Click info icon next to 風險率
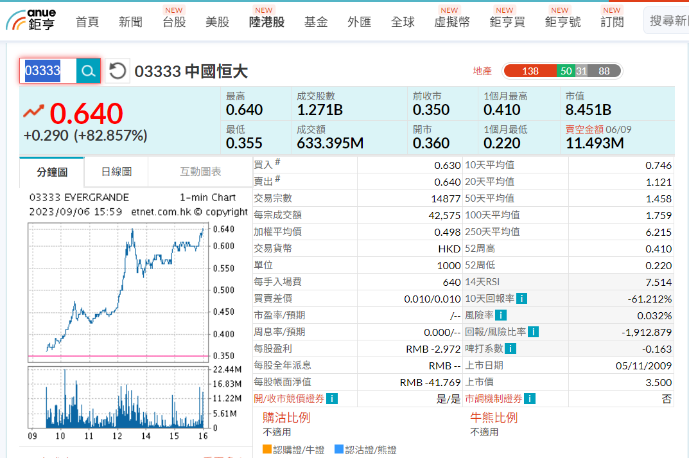Image resolution: width=689 pixels, height=458 pixels. click(x=500, y=315)
